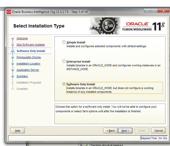Click the Welcome step bullet marker
This screenshot has height=146, width=170.
pyautogui.click(x=13, y=38)
